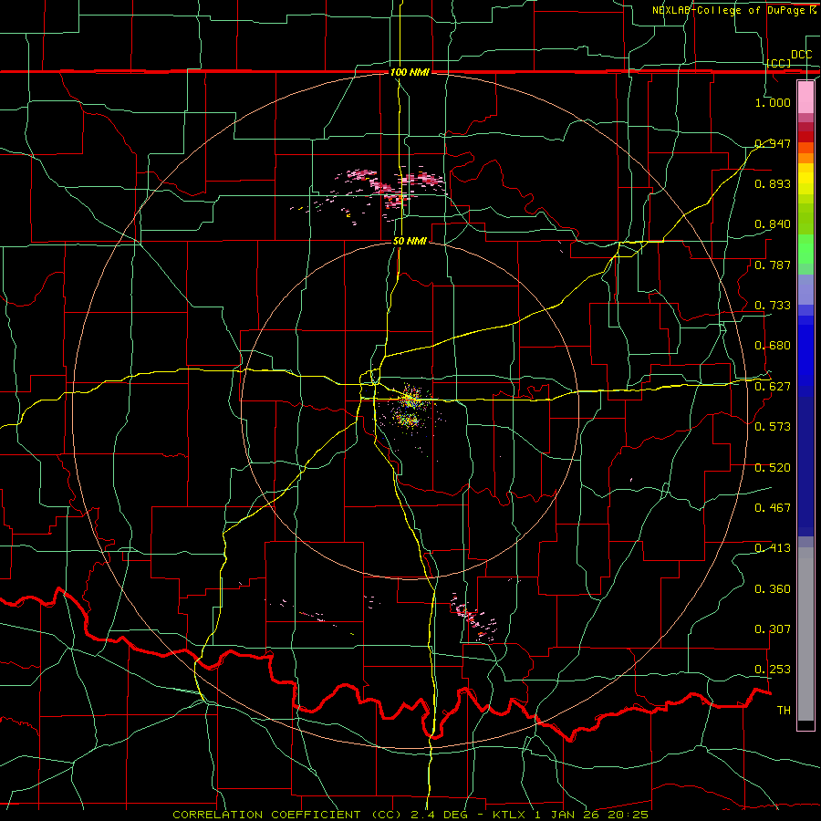This screenshot has width=821, height=821.
Task: Click the 1.000 scale value
Action: coord(773,102)
